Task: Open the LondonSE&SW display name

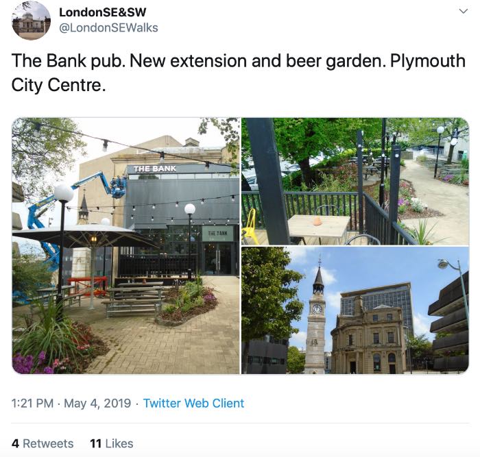Action: [x=103, y=12]
